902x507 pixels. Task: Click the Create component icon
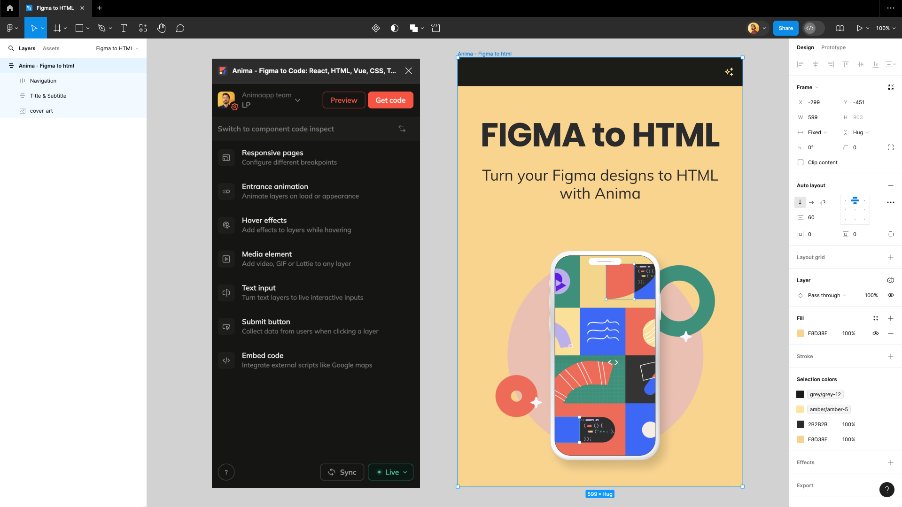(376, 28)
